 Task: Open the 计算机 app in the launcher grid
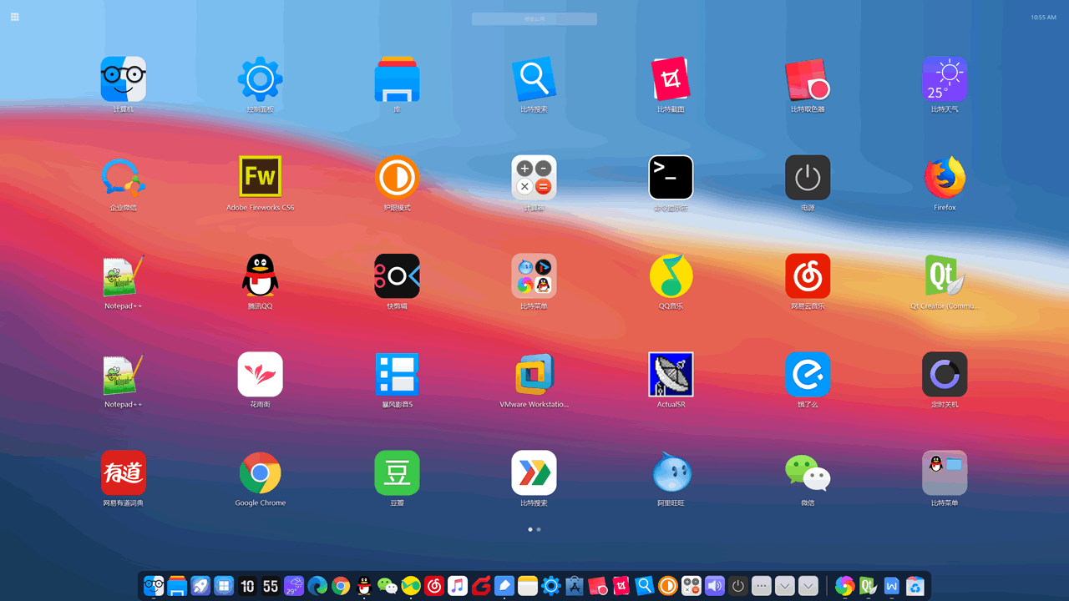(124, 79)
